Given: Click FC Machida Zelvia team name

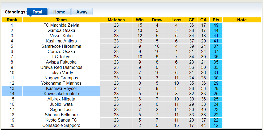Looking at the screenshot, I should click(x=61, y=25).
